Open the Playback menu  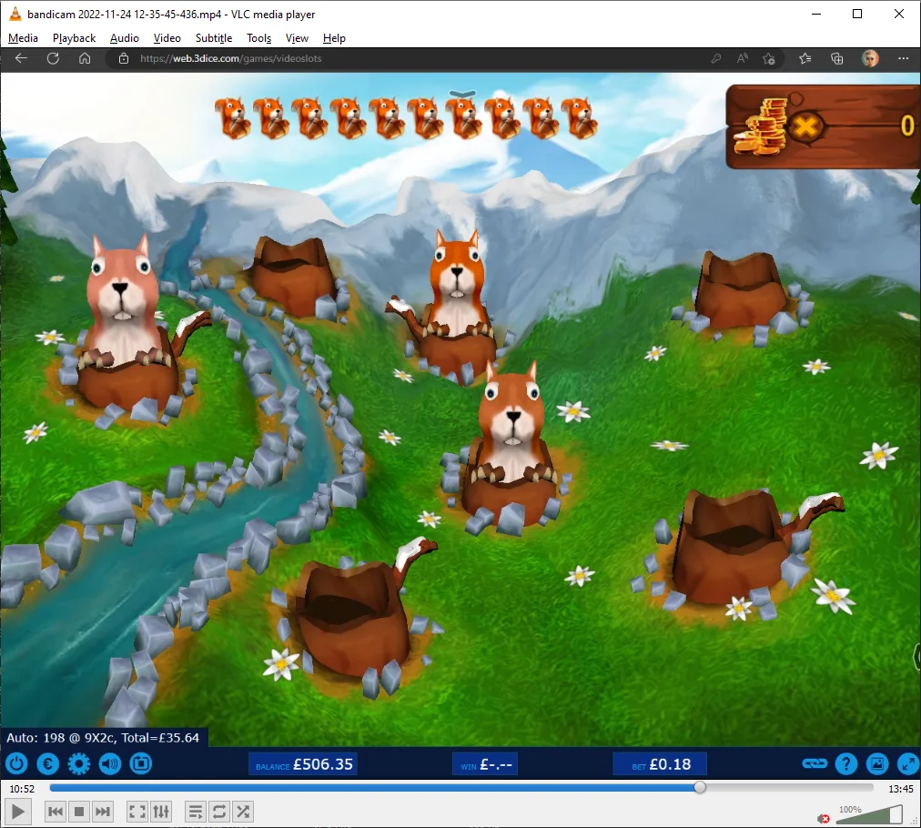point(74,38)
